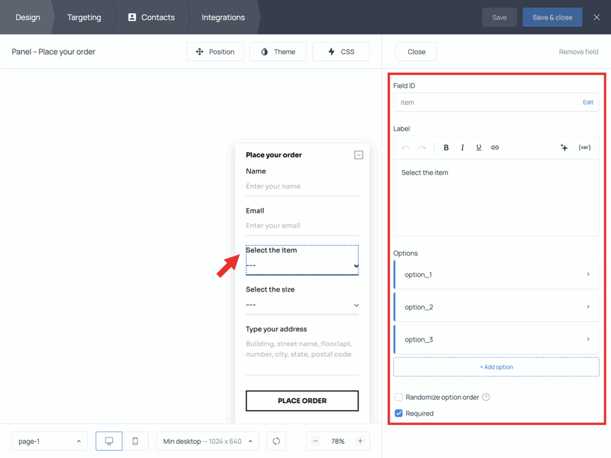Image resolution: width=611 pixels, height=458 pixels.
Task: Click the Save & close button
Action: (552, 17)
